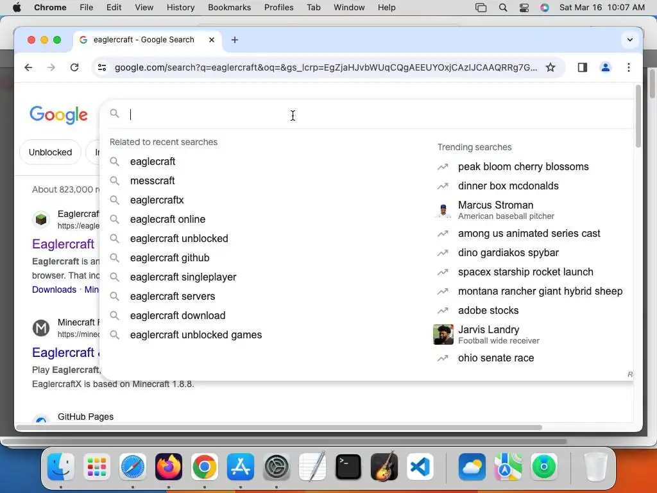Open the Profiles menu
Image resolution: width=657 pixels, height=493 pixels.
point(278,8)
